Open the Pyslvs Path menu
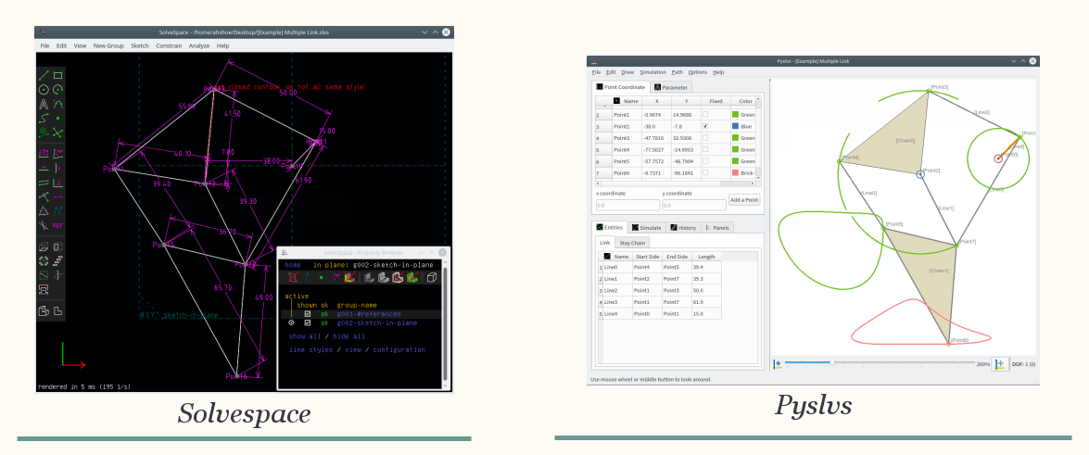Image resolution: width=1089 pixels, height=455 pixels. pos(677,72)
